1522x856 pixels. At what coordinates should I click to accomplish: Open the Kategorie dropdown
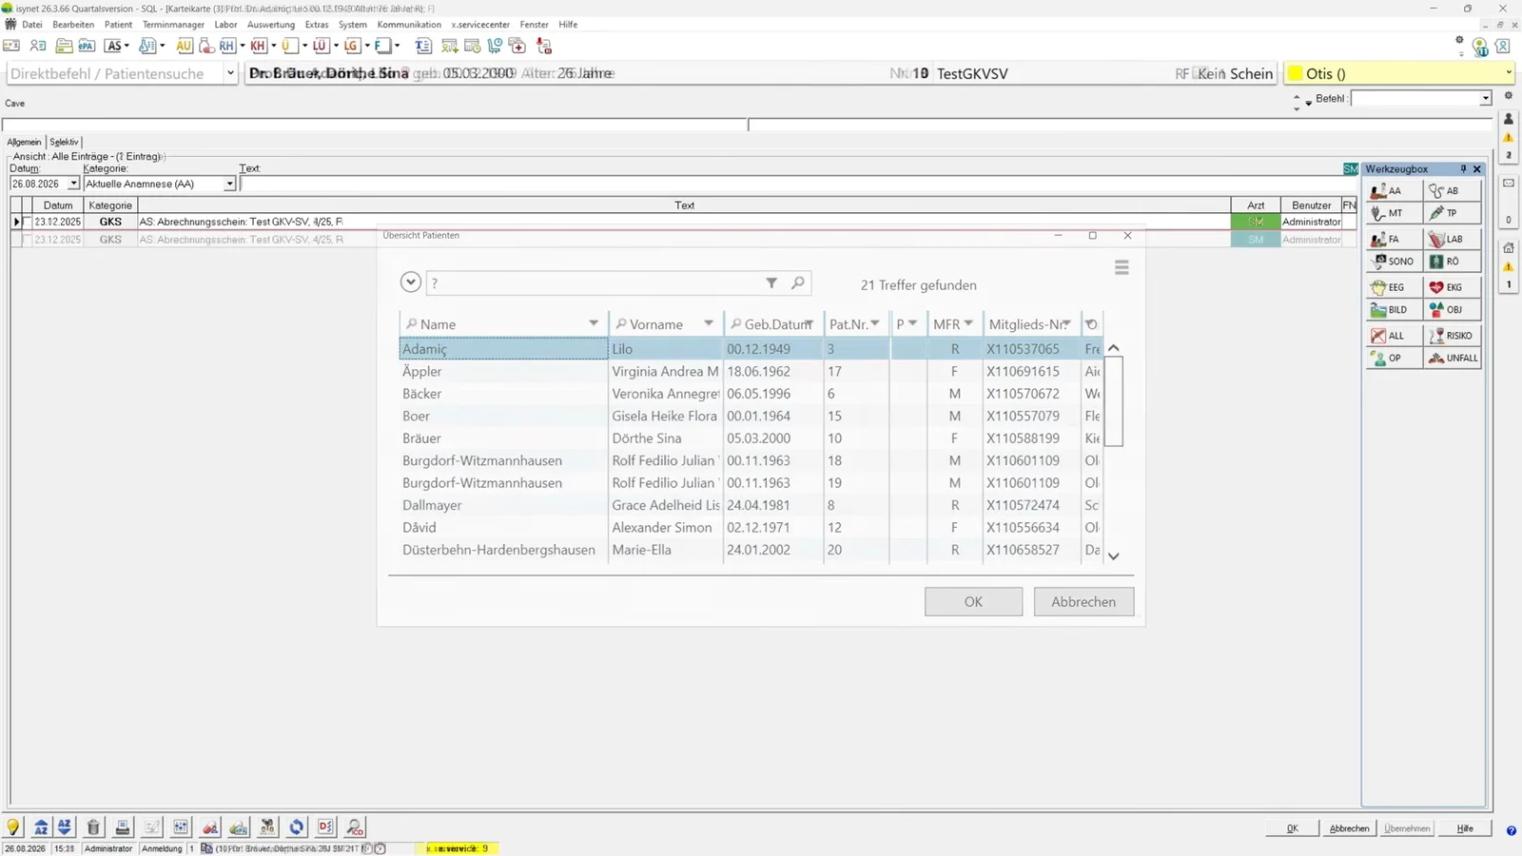tap(229, 185)
